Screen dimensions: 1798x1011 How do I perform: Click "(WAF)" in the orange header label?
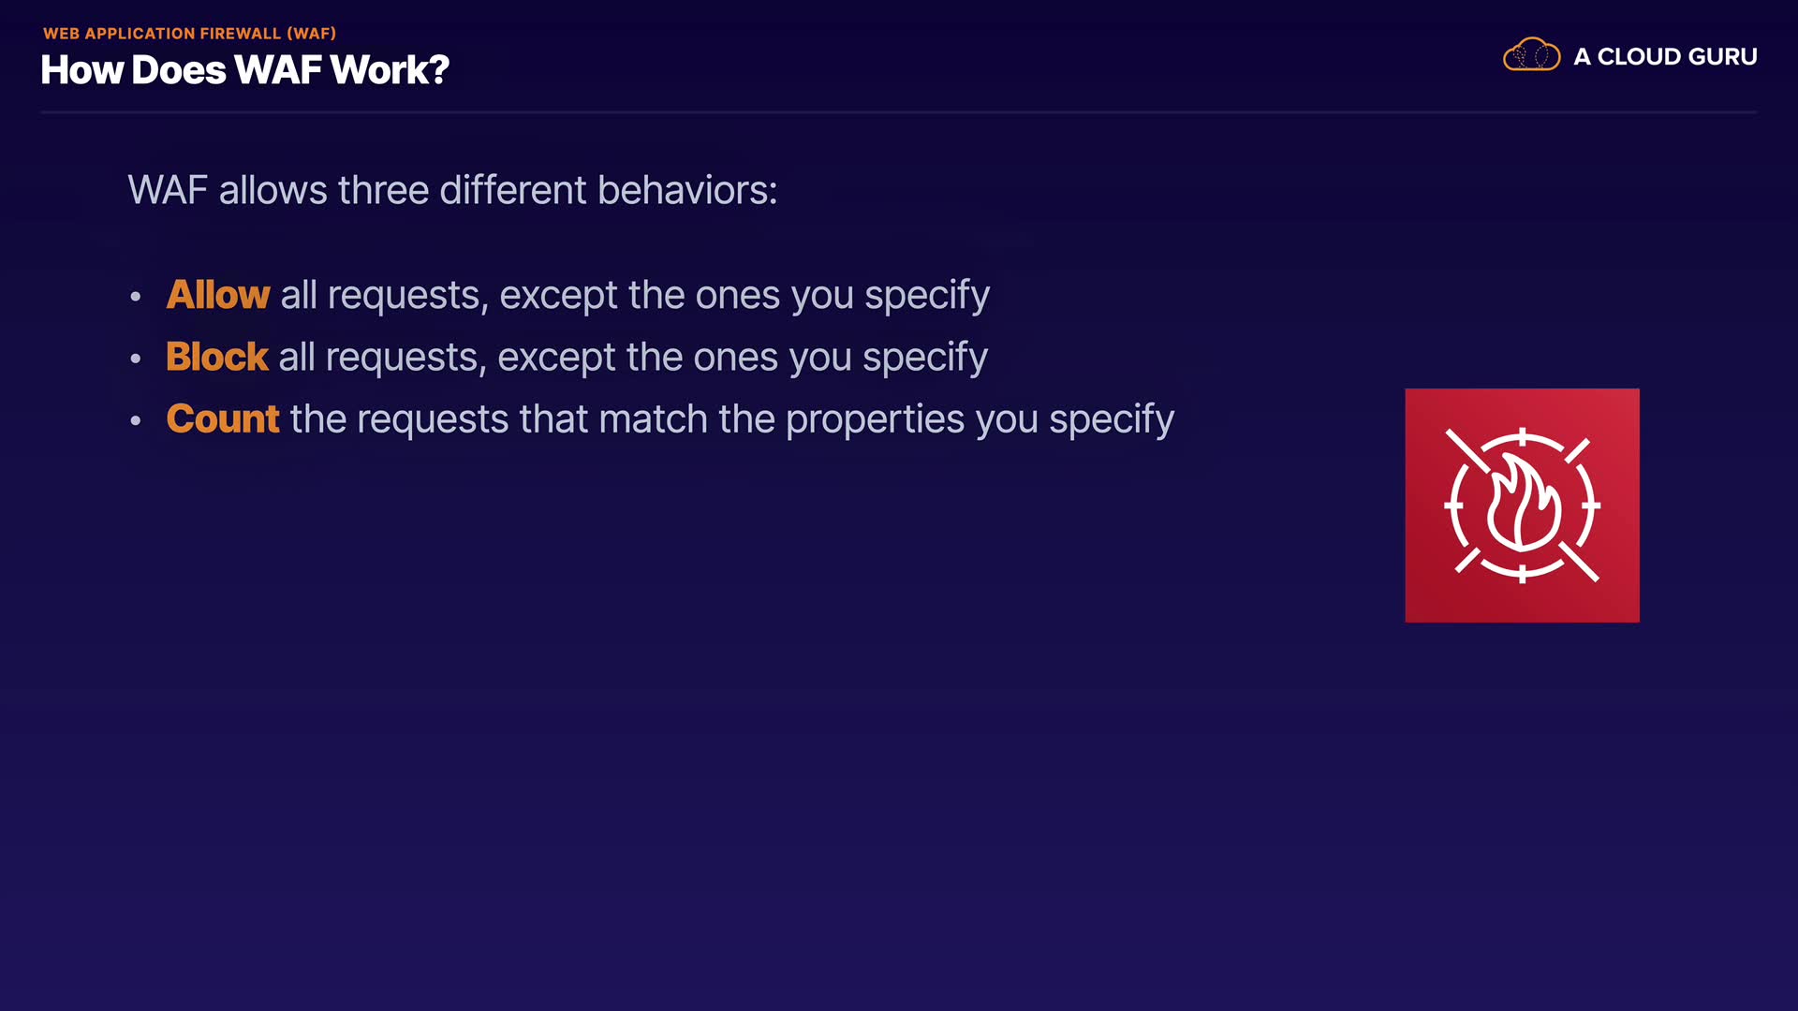pos(311,34)
